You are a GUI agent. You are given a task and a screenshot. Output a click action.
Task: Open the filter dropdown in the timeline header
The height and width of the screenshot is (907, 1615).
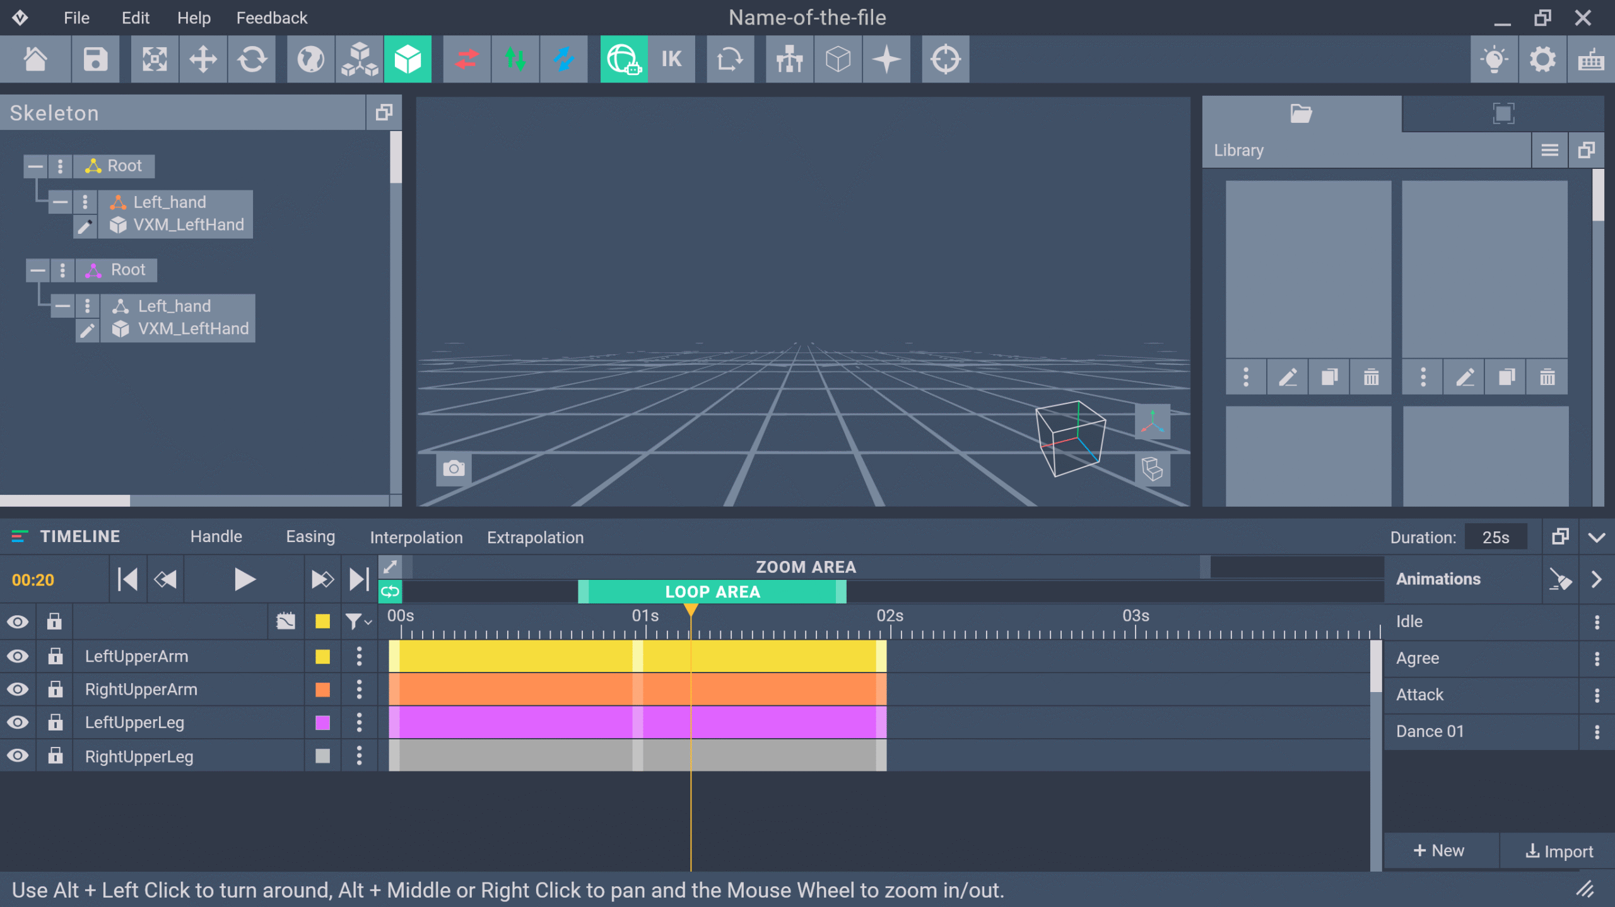tap(357, 621)
